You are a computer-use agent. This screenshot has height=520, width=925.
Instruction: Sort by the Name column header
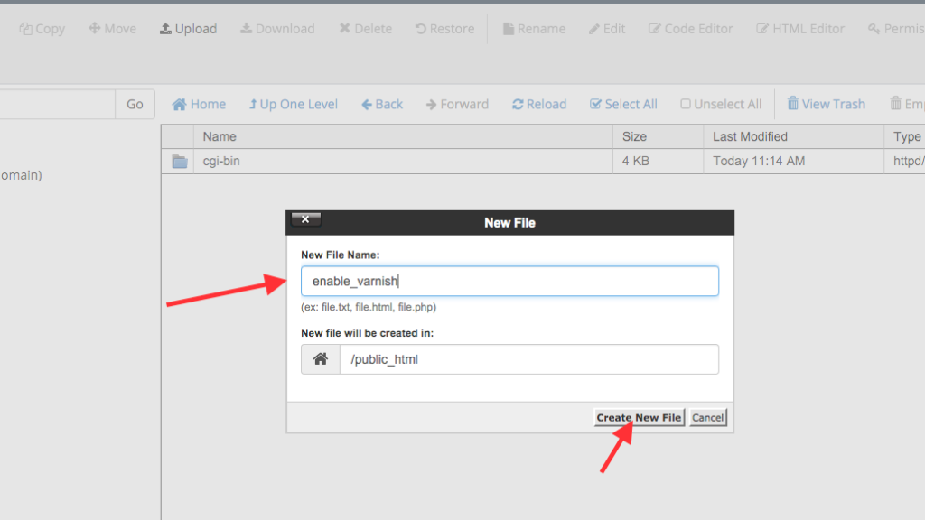point(403,137)
